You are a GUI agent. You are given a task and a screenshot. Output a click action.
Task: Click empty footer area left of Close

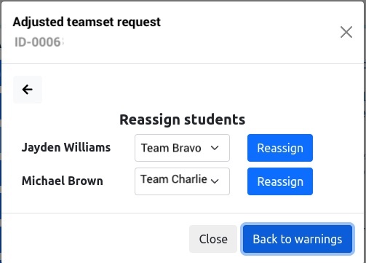tap(95, 239)
